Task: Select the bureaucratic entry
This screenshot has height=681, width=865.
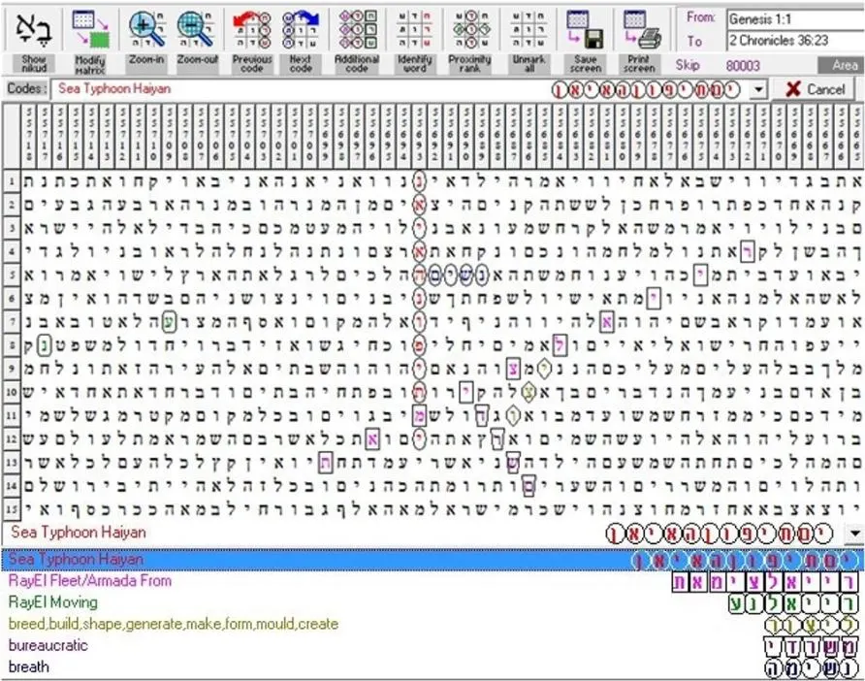Action: (432, 645)
